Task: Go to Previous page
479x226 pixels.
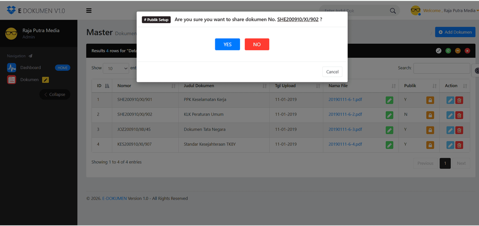Action: pyautogui.click(x=425, y=164)
